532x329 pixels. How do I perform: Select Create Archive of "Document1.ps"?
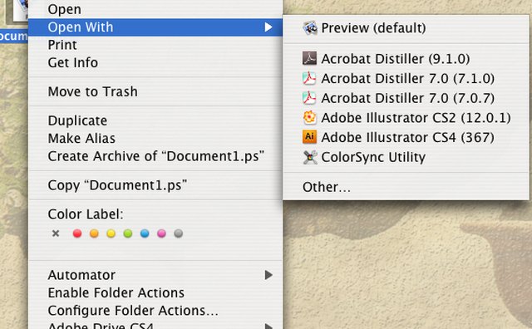(x=155, y=156)
